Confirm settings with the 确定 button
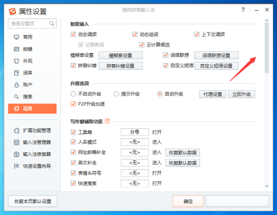The image size is (277, 215). point(188,201)
